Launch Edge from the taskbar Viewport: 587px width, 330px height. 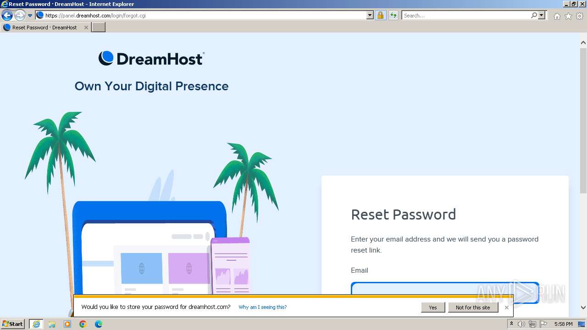[x=99, y=324]
